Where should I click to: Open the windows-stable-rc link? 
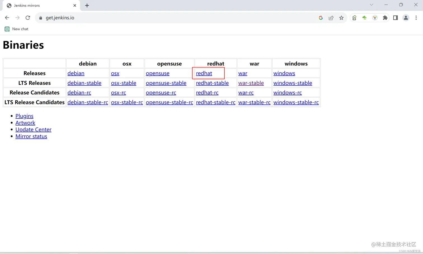pos(296,102)
